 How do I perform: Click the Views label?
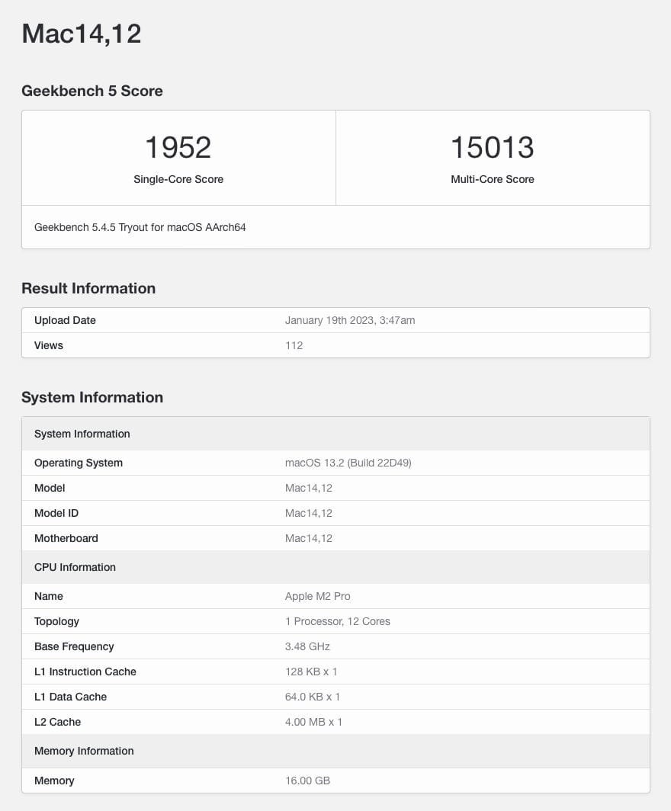click(x=49, y=345)
